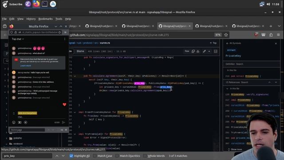The image size is (284, 160).
Task: Click the plus circle icon in chat input
Action: click(26, 123)
